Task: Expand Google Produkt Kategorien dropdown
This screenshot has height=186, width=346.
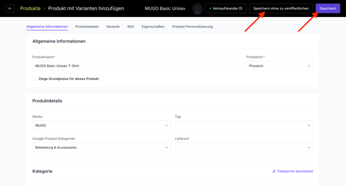Action: click(x=102, y=147)
